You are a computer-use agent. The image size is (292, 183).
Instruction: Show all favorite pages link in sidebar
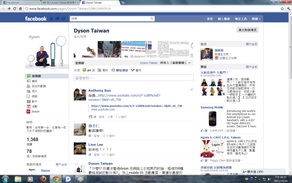61,165
